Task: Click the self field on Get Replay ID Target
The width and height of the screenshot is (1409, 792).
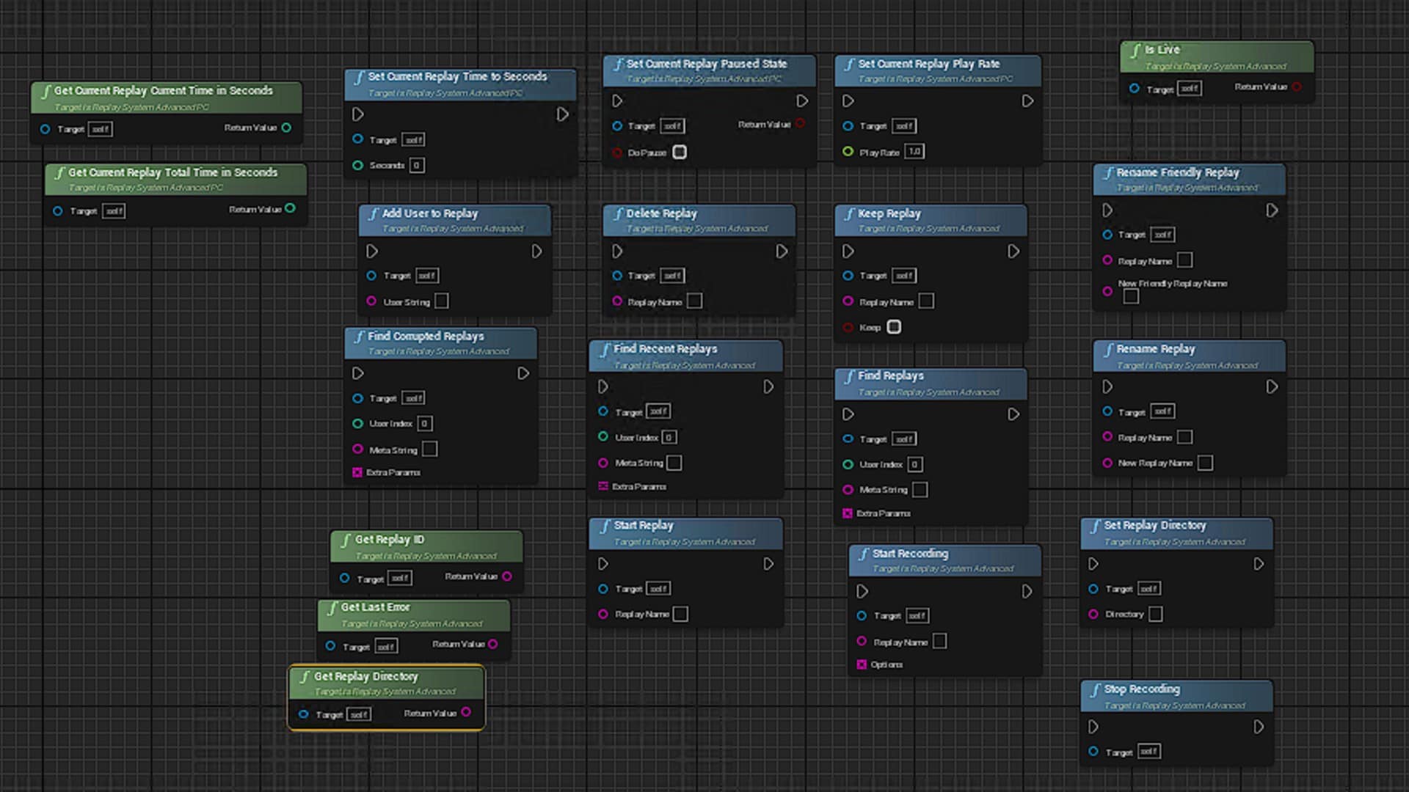Action: (x=399, y=578)
